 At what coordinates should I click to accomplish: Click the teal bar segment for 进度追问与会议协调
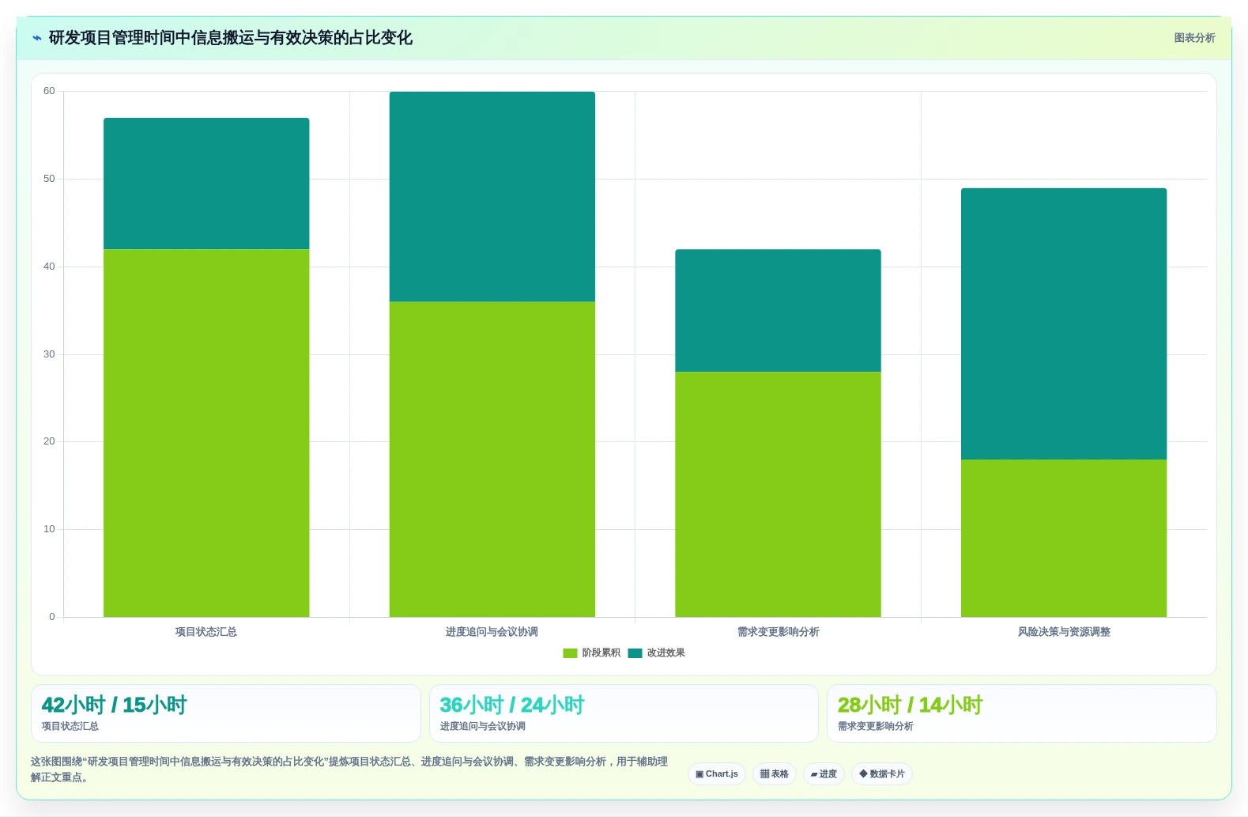click(x=492, y=197)
